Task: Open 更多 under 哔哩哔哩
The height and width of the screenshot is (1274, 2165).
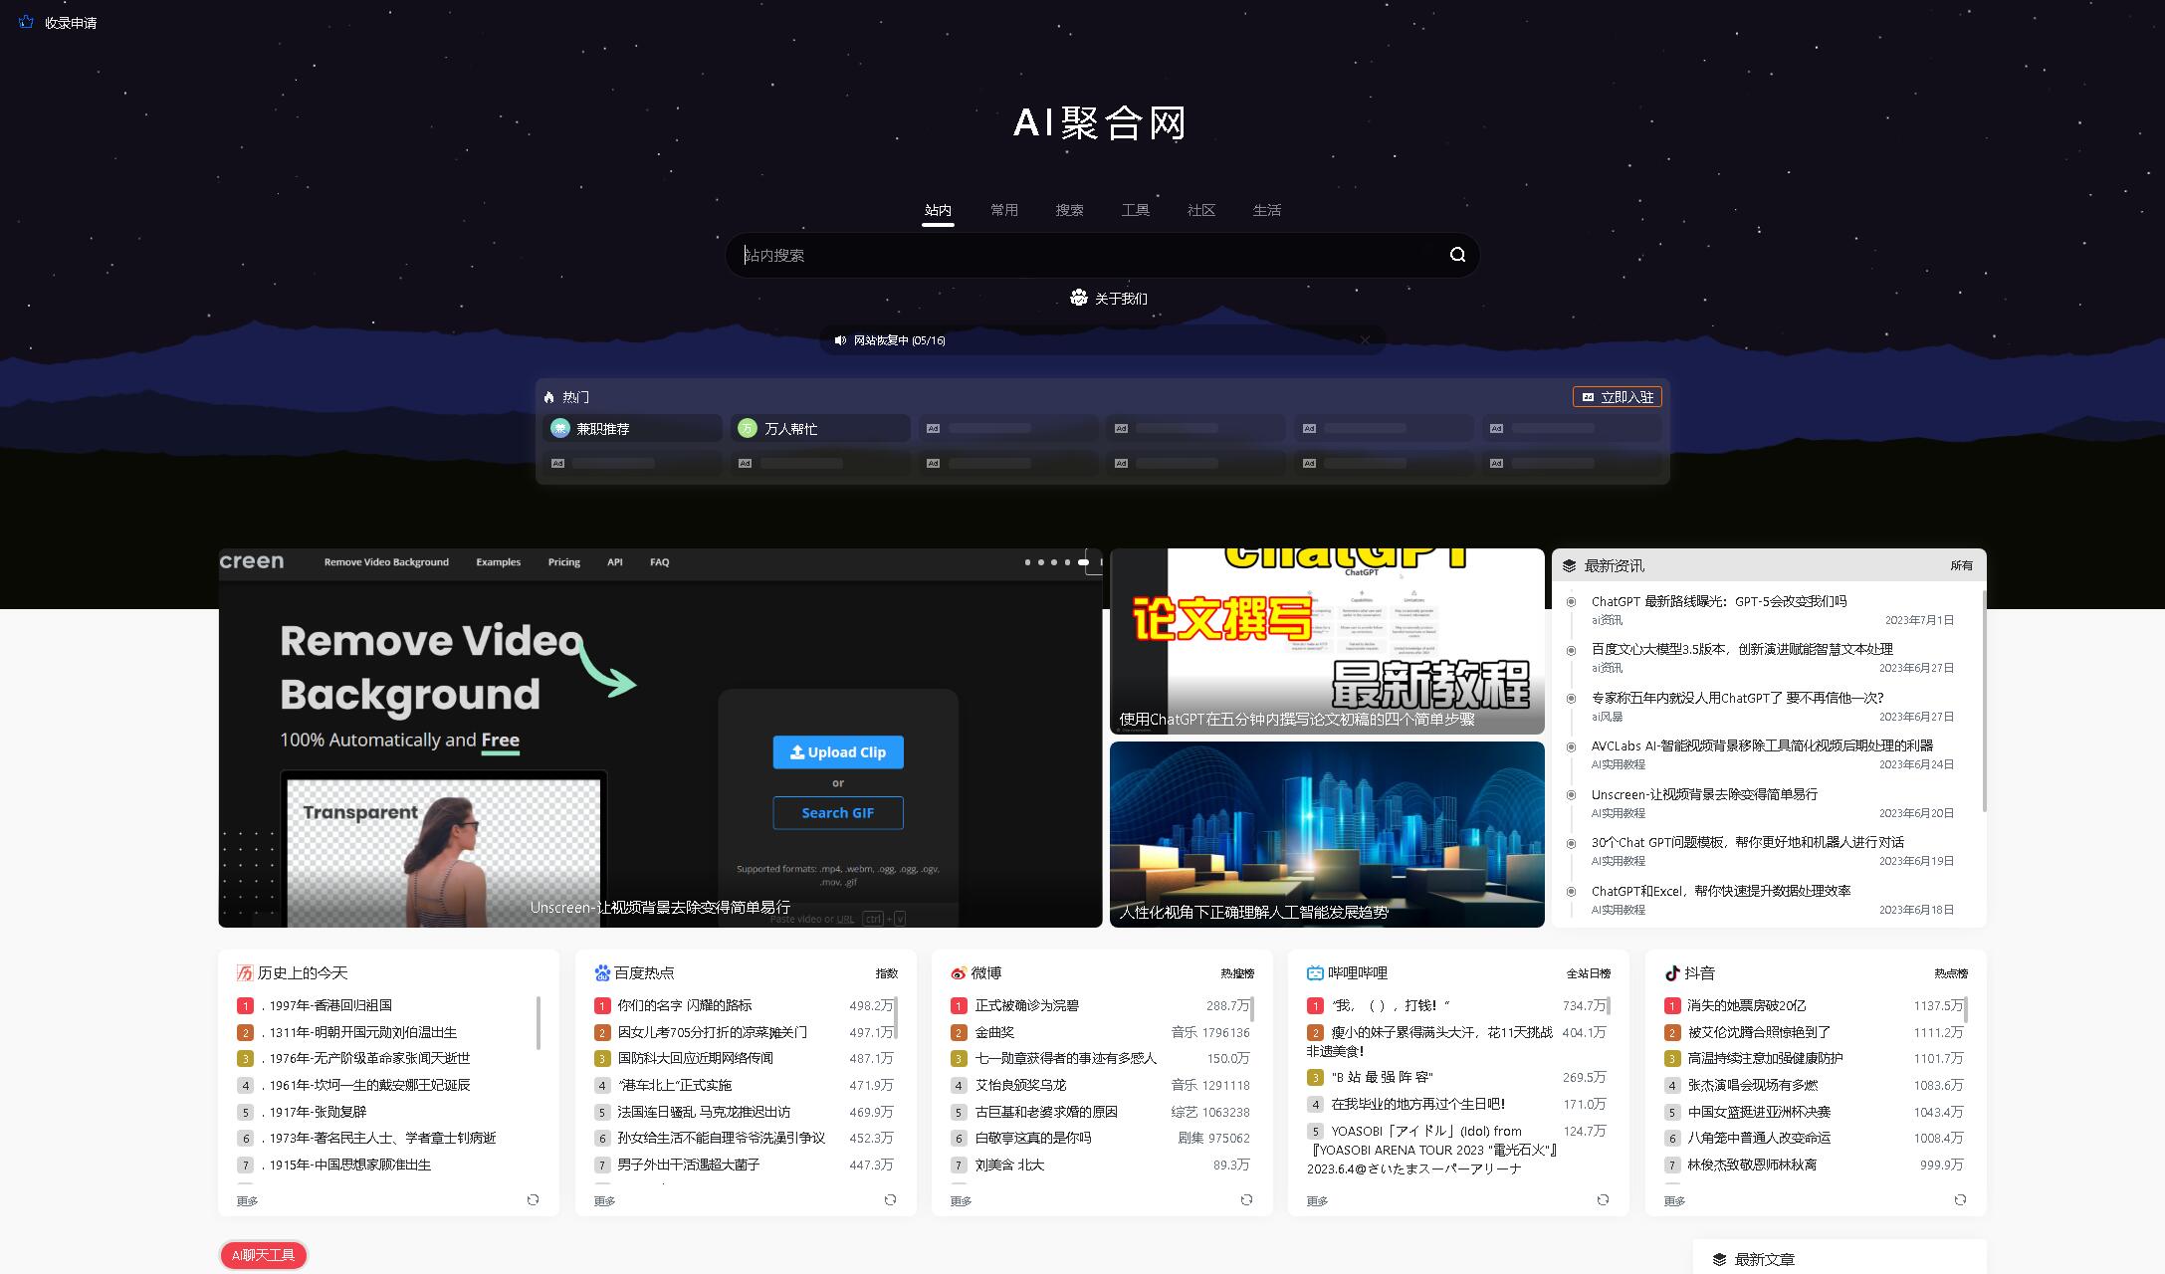Action: [1318, 1201]
